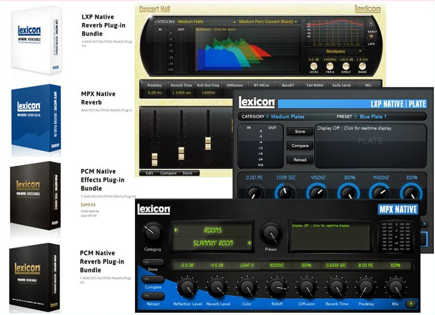Screen dimensions: 435x315
Task: Toggle the Compare switch in MPX Native
Action: click(153, 279)
